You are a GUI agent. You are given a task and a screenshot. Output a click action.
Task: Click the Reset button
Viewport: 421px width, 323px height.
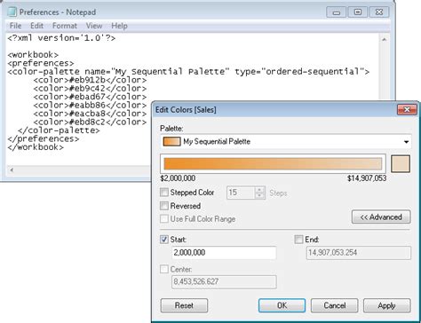184,305
